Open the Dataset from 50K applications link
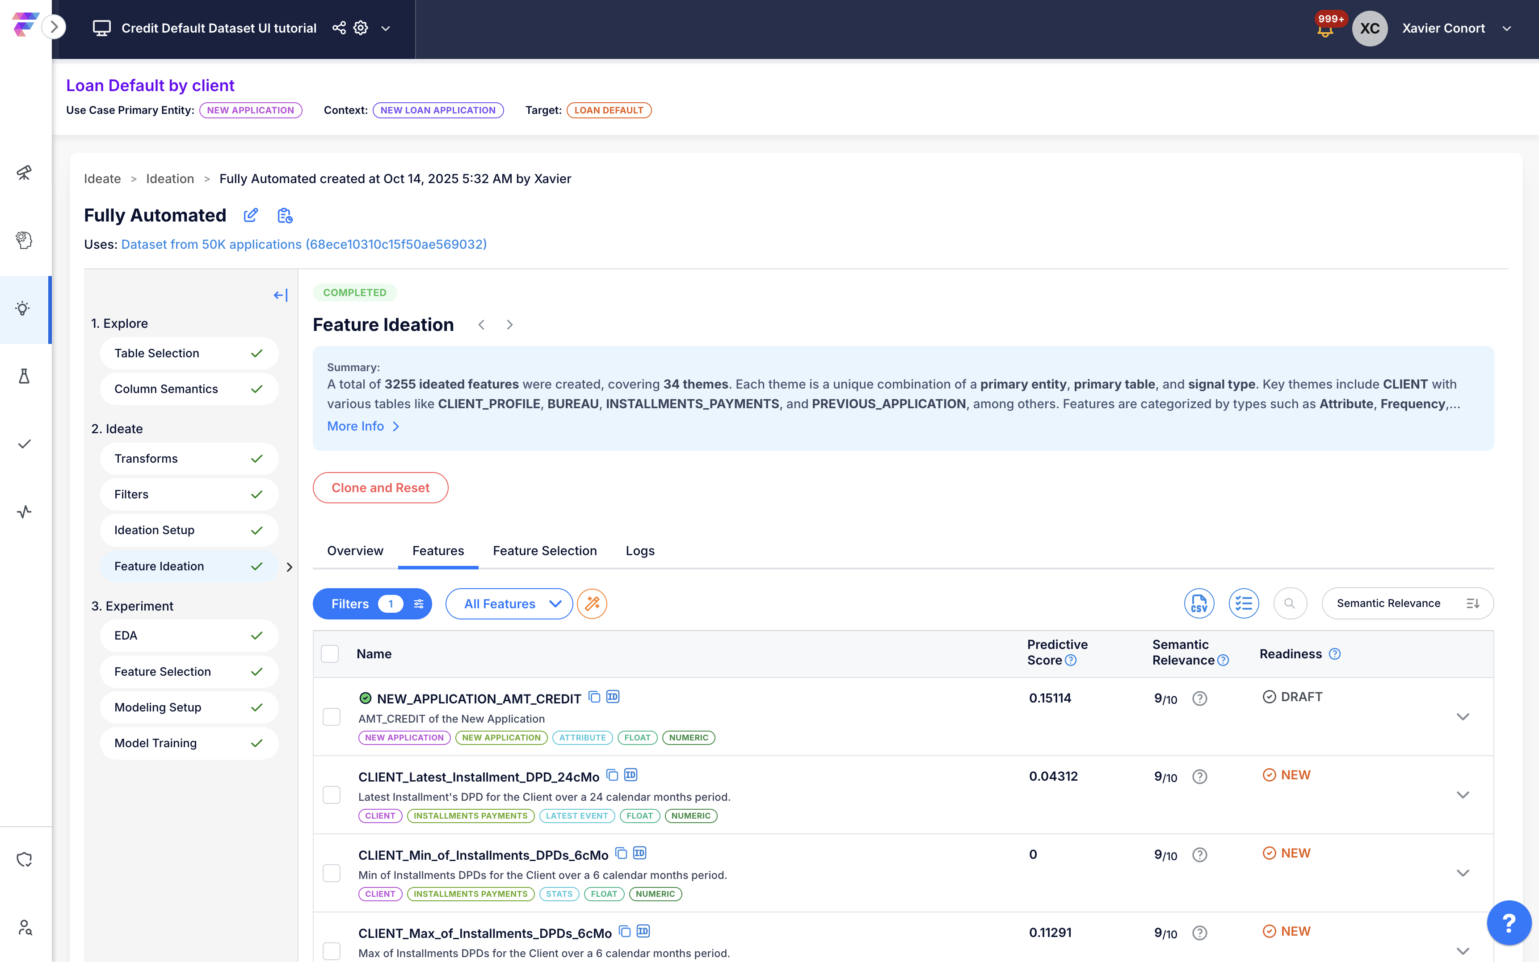This screenshot has width=1539, height=962. tap(303, 244)
